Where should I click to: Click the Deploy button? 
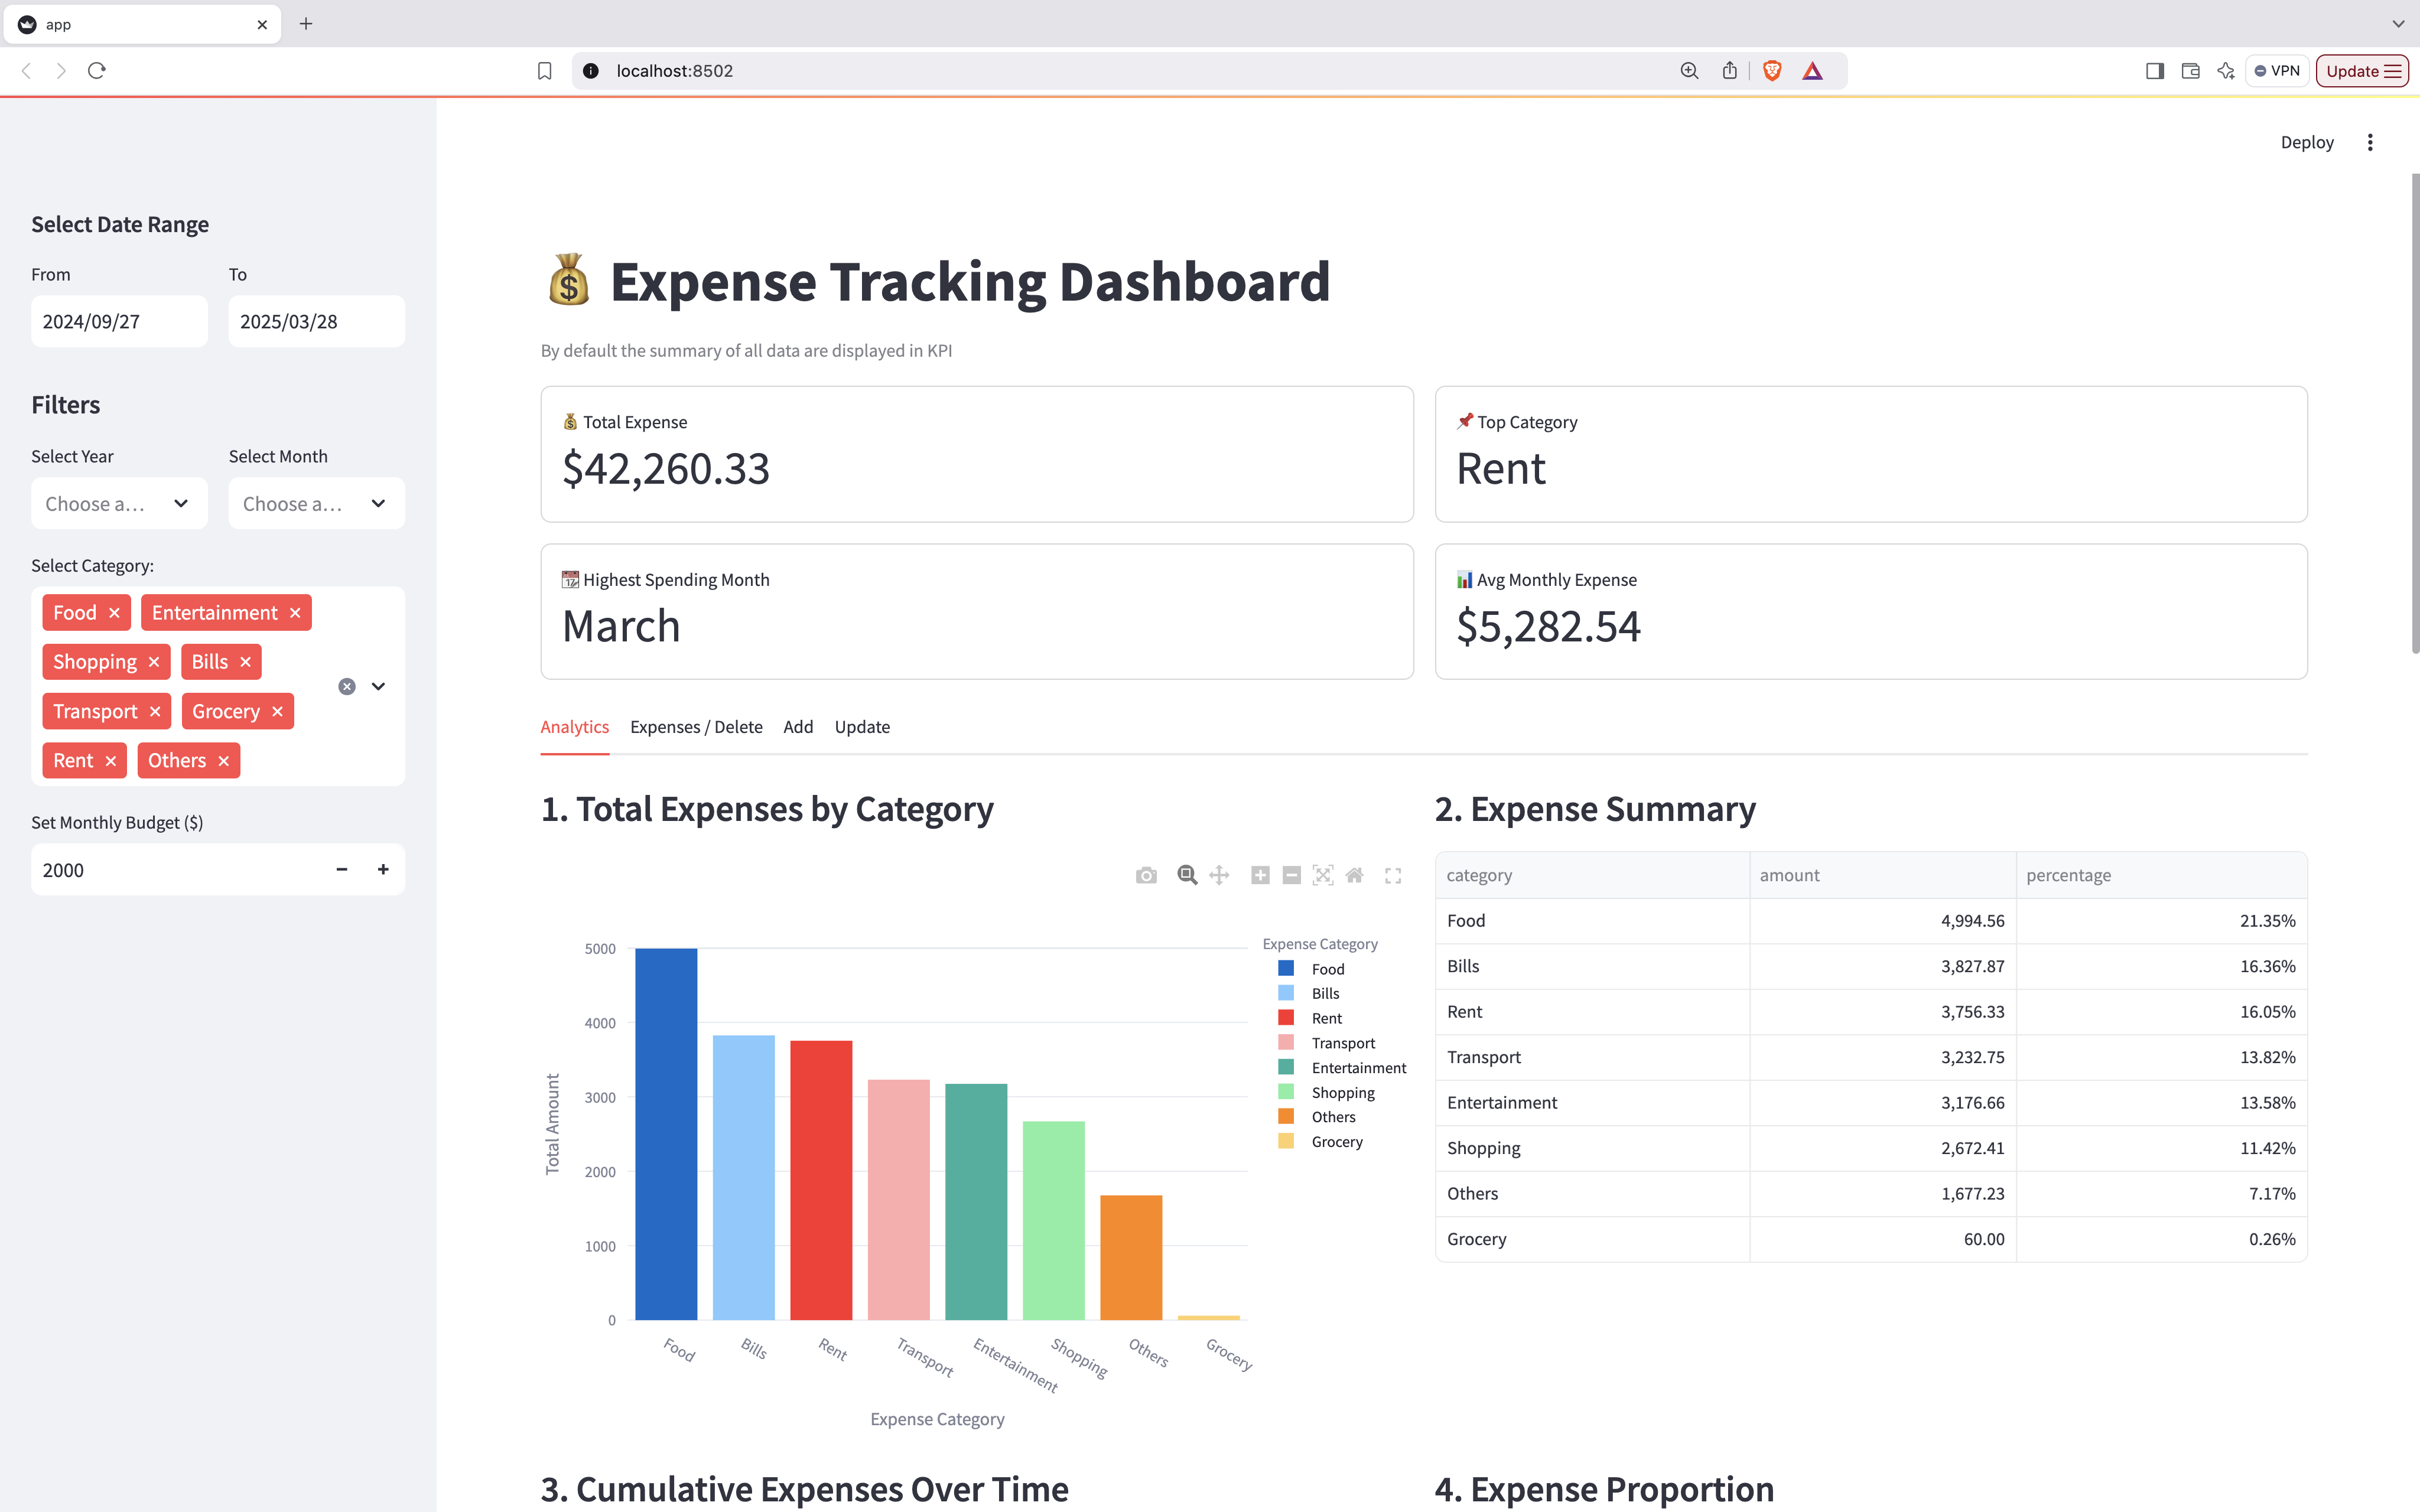[2307, 142]
